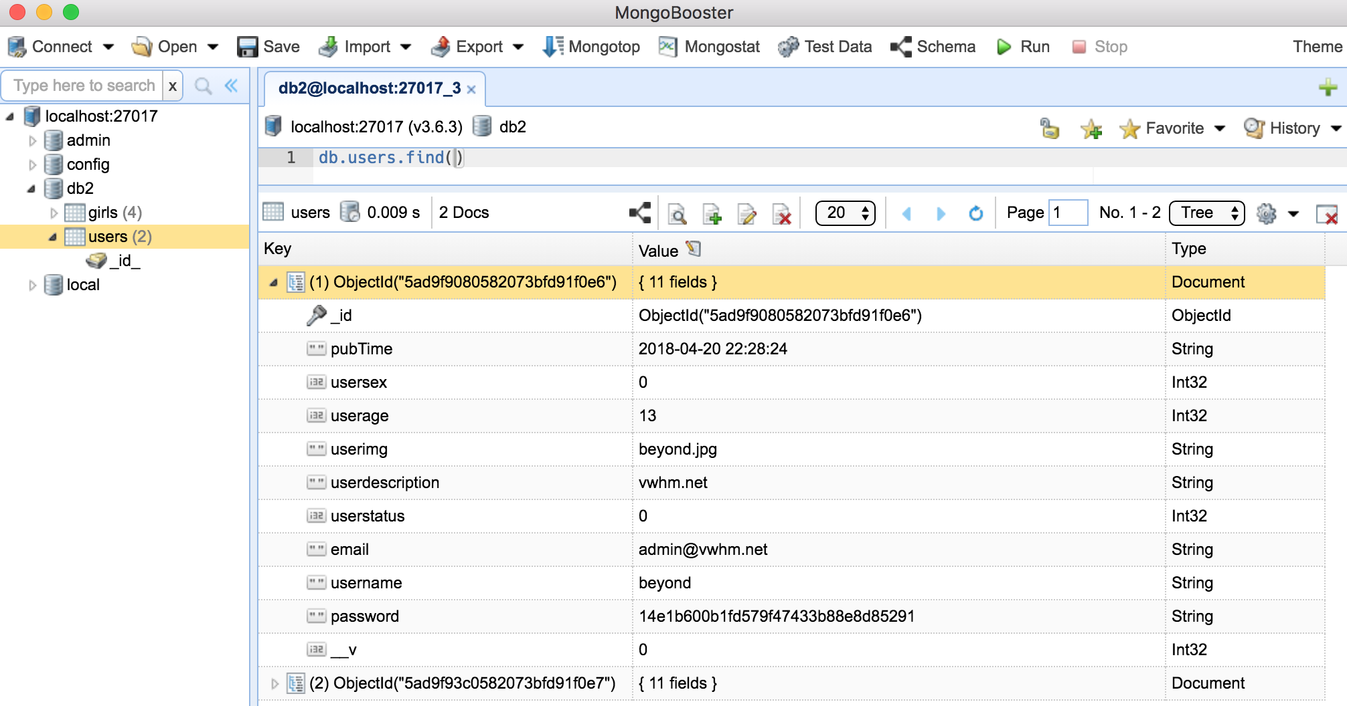Clear the sidebar search with the x button
Screen dimensions: 1347x706
[x=173, y=86]
